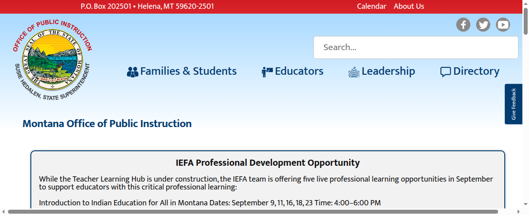Open the Educators menu

point(299,71)
